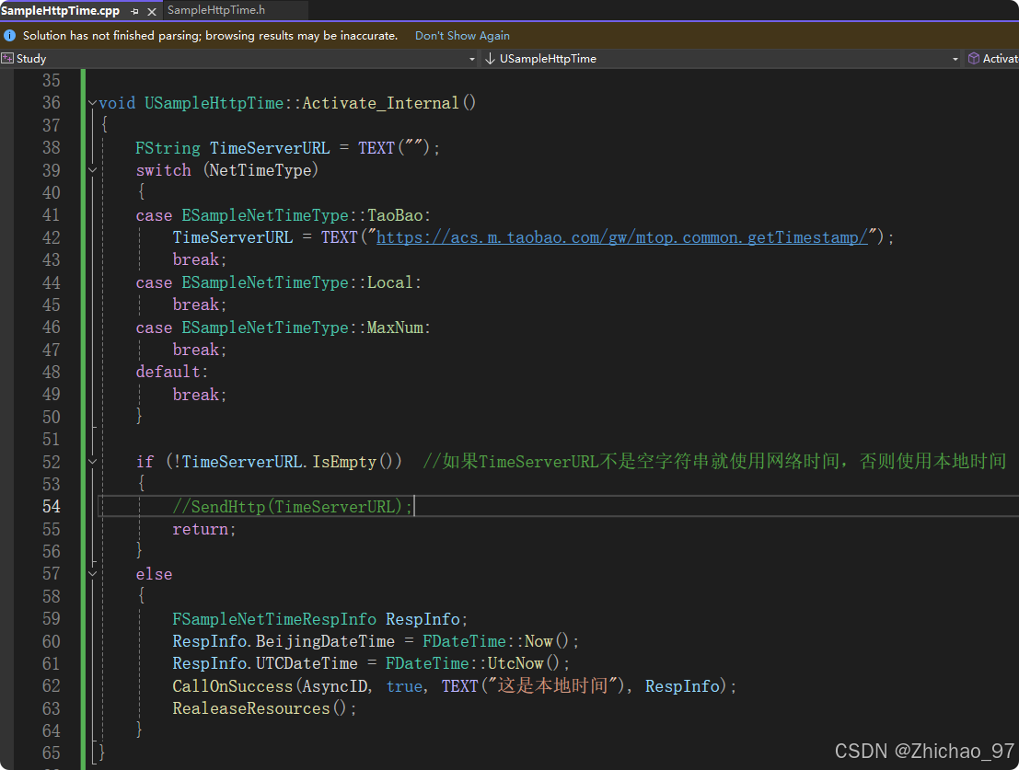This screenshot has width=1019, height=770.
Task: Click NetTimeType in switch statement
Action: click(x=260, y=170)
